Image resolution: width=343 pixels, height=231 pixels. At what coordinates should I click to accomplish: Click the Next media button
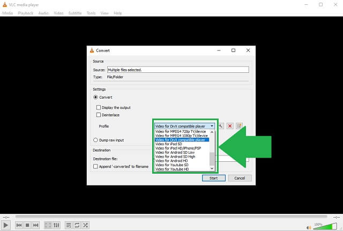point(36,225)
